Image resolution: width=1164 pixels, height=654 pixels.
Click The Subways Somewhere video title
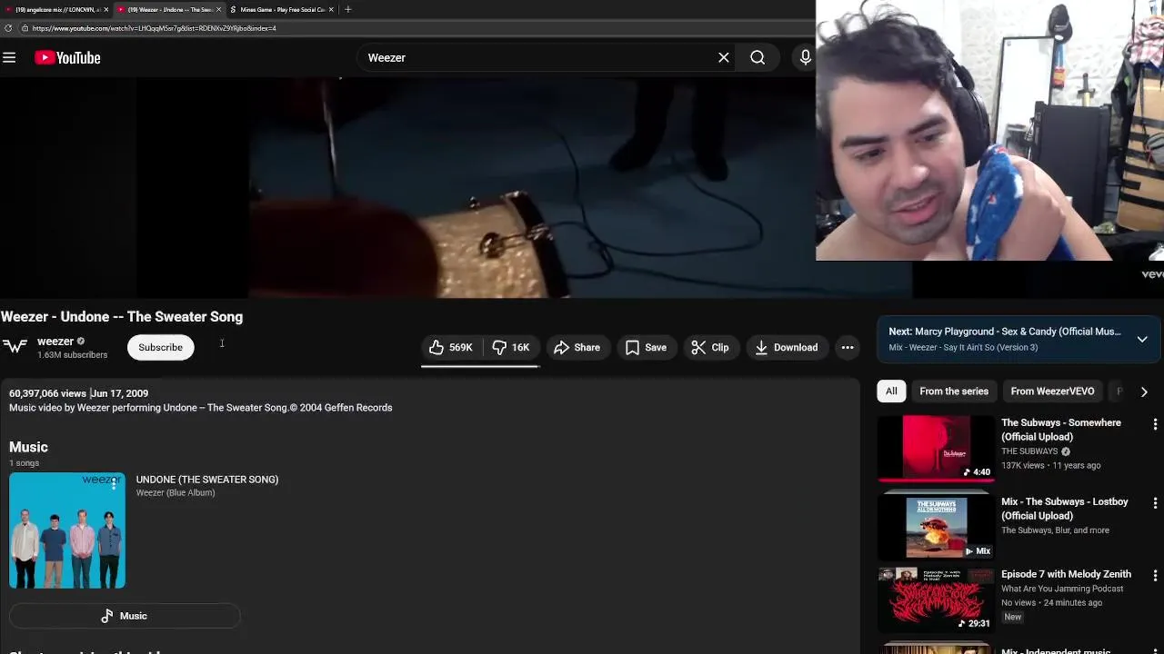[x=1061, y=430]
